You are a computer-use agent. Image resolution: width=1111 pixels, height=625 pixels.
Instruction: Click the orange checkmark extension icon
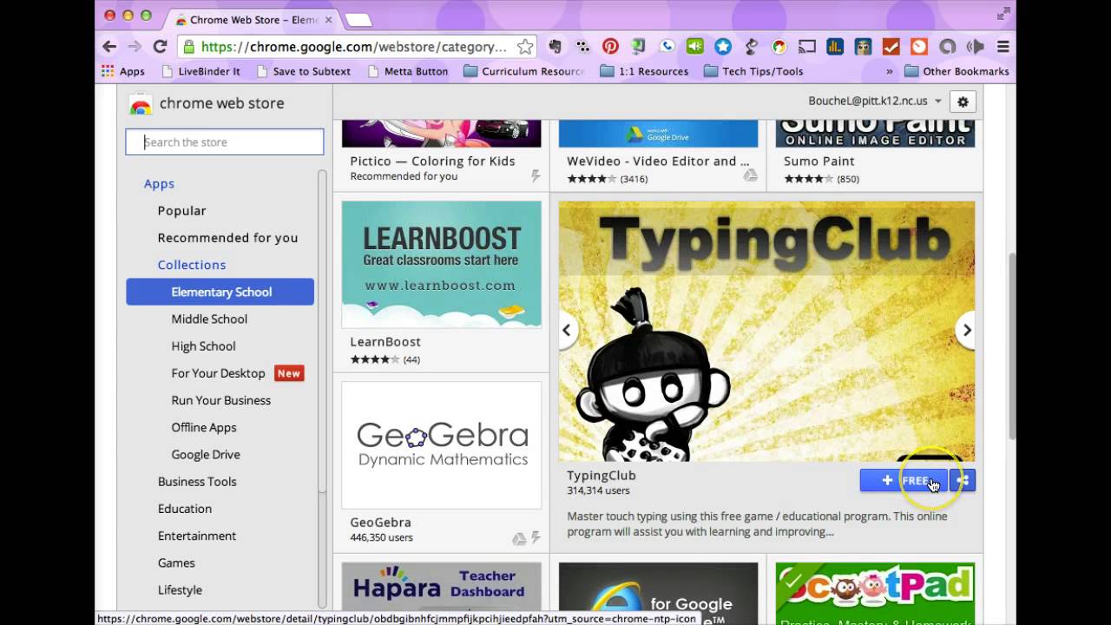(x=891, y=47)
